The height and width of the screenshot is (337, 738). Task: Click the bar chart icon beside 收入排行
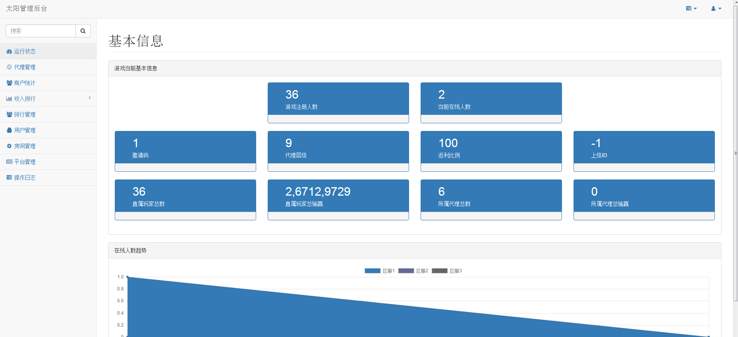[9, 99]
